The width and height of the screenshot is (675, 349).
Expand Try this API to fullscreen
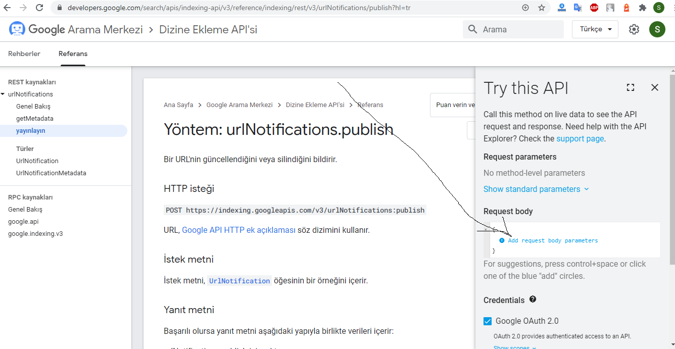pyautogui.click(x=631, y=87)
